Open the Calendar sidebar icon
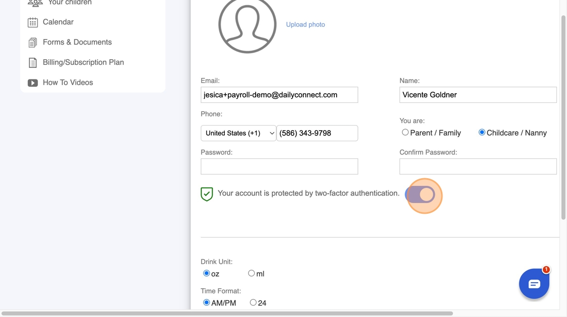 pyautogui.click(x=32, y=22)
